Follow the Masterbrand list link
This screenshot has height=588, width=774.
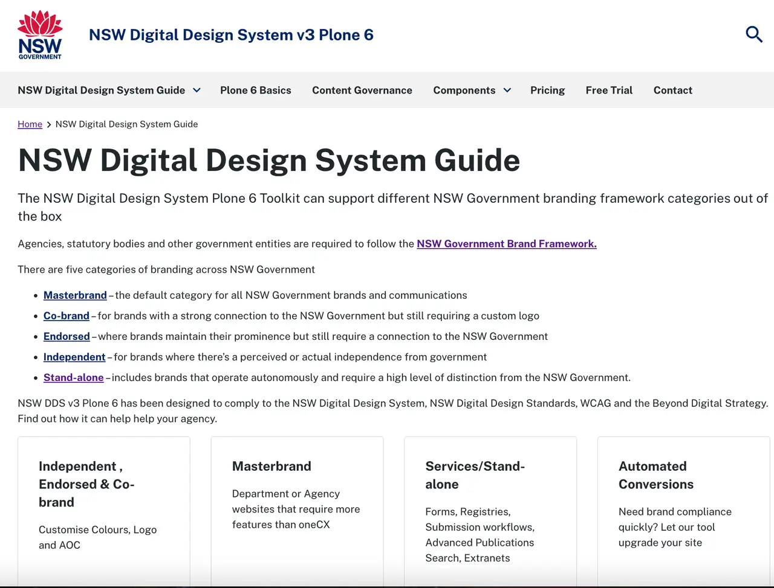point(75,295)
